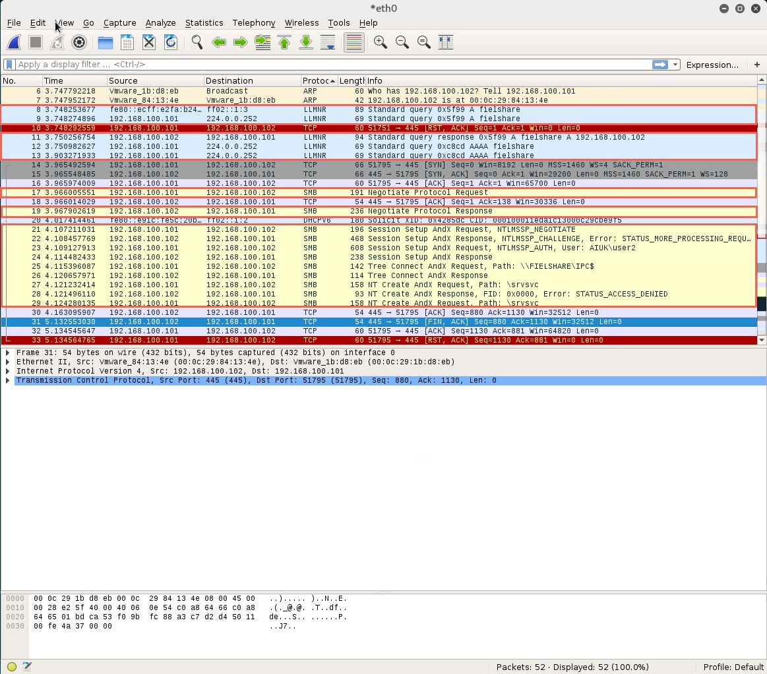Viewport: 767px width, 674px height.
Task: Reload the capture file icon
Action: click(x=170, y=42)
